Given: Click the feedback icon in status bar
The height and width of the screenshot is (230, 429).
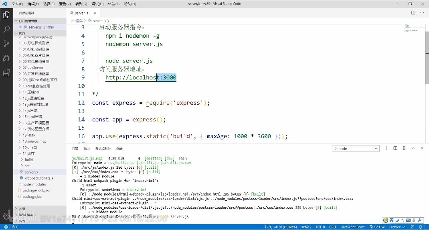Looking at the screenshot, I should (x=412, y=227).
